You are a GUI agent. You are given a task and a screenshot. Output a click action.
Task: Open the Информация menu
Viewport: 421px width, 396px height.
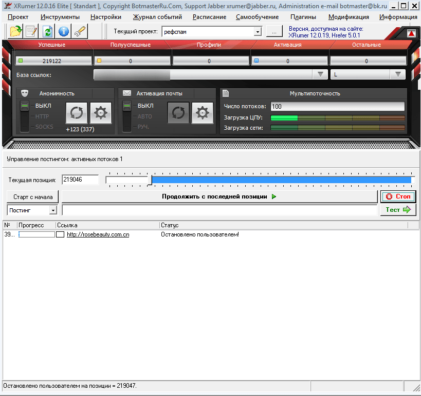pos(398,17)
